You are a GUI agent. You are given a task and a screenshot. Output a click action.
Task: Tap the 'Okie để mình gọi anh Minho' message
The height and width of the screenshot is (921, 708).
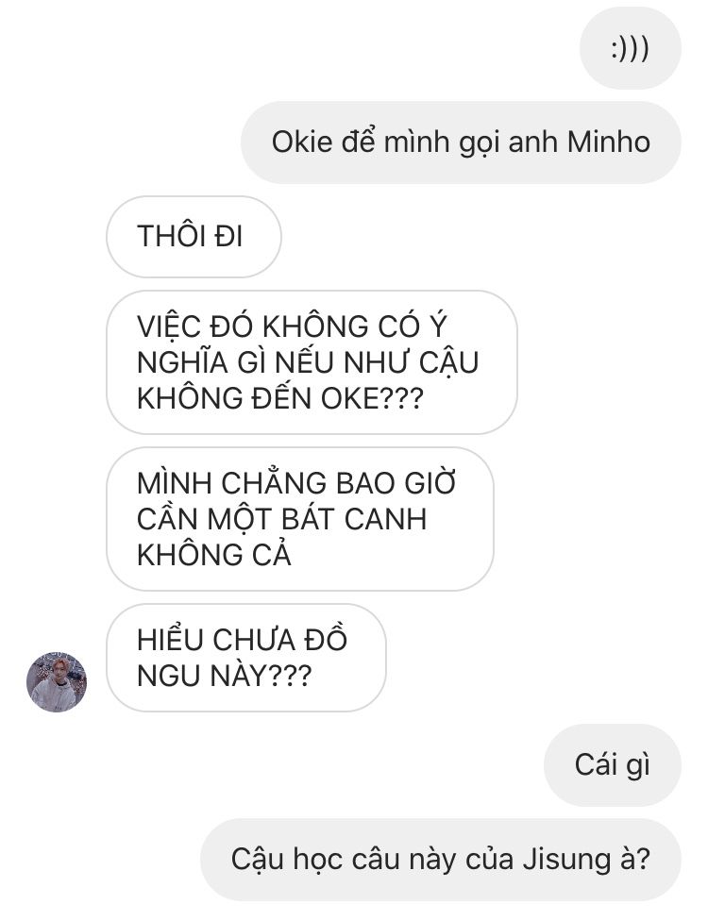(x=461, y=142)
